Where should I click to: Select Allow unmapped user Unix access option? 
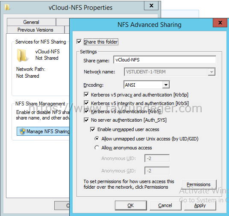click(x=97, y=139)
